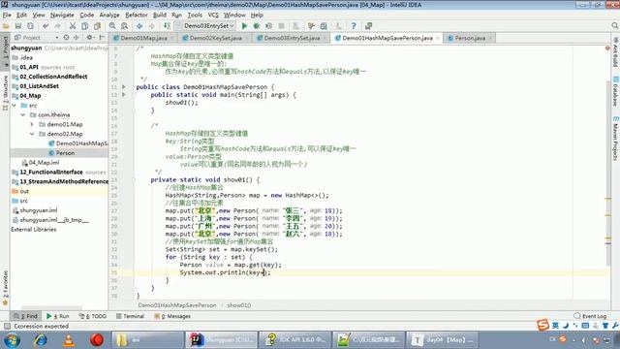Click the Open folder toolbar icon

6,26
